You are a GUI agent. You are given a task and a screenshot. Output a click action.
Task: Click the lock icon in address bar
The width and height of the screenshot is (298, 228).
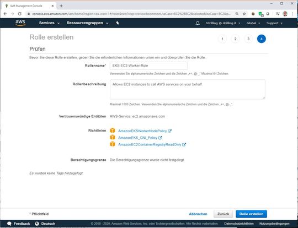29,14
